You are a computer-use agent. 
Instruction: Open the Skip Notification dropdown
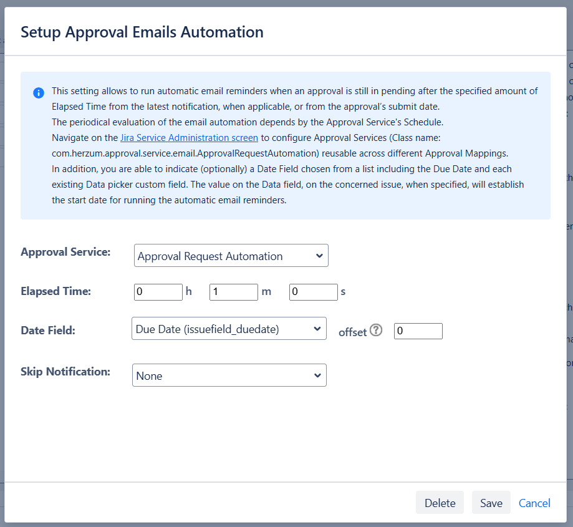click(x=229, y=375)
